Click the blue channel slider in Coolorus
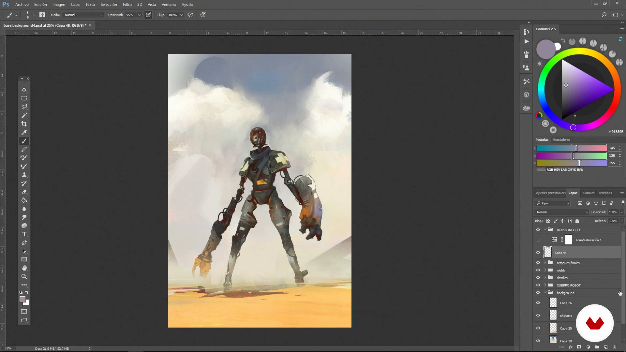This screenshot has width=626, height=352. coord(572,163)
